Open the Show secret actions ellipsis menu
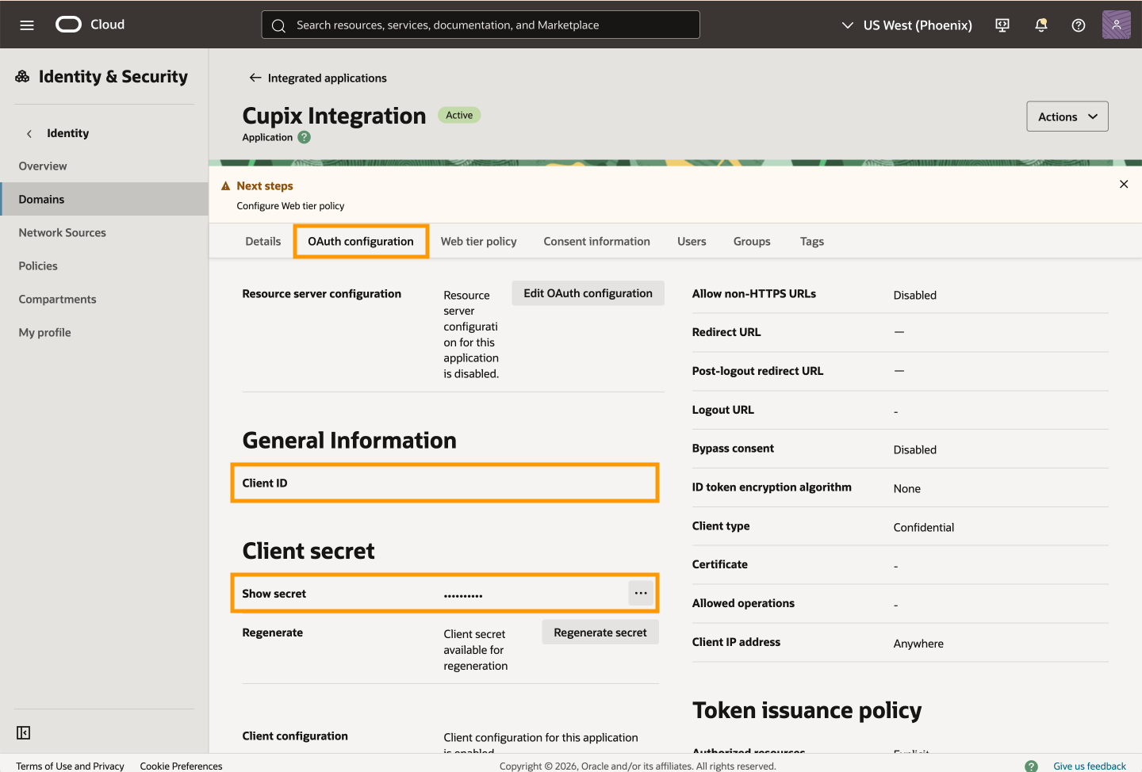Image resolution: width=1142 pixels, height=772 pixels. (641, 593)
